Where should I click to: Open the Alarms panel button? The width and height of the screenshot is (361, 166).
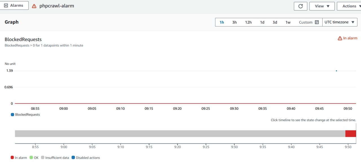click(x=14, y=6)
